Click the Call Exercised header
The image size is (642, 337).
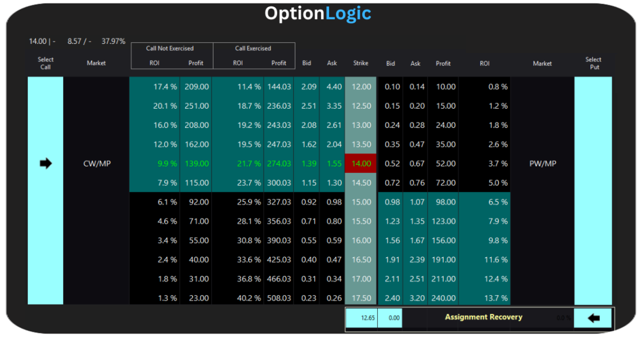click(x=253, y=48)
